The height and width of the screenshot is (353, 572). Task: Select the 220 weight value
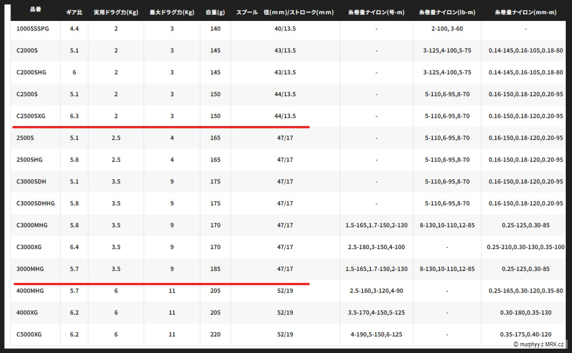click(215, 334)
